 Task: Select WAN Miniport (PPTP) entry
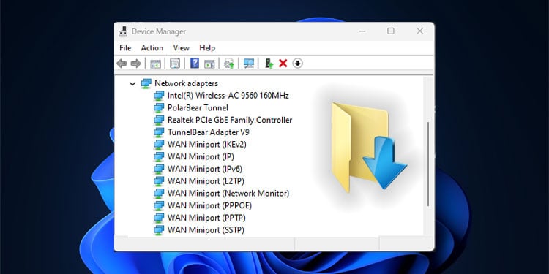206,218
